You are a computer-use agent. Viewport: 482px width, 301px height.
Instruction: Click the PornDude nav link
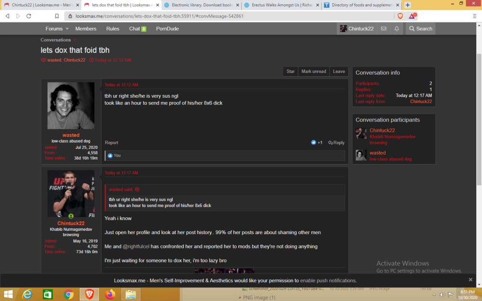coord(167,28)
